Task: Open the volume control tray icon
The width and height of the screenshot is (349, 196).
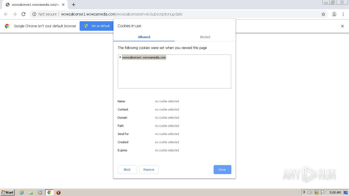Action: tap(310, 192)
